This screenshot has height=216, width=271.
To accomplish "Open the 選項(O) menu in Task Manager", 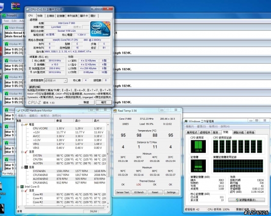I will (x=202, y=126).
